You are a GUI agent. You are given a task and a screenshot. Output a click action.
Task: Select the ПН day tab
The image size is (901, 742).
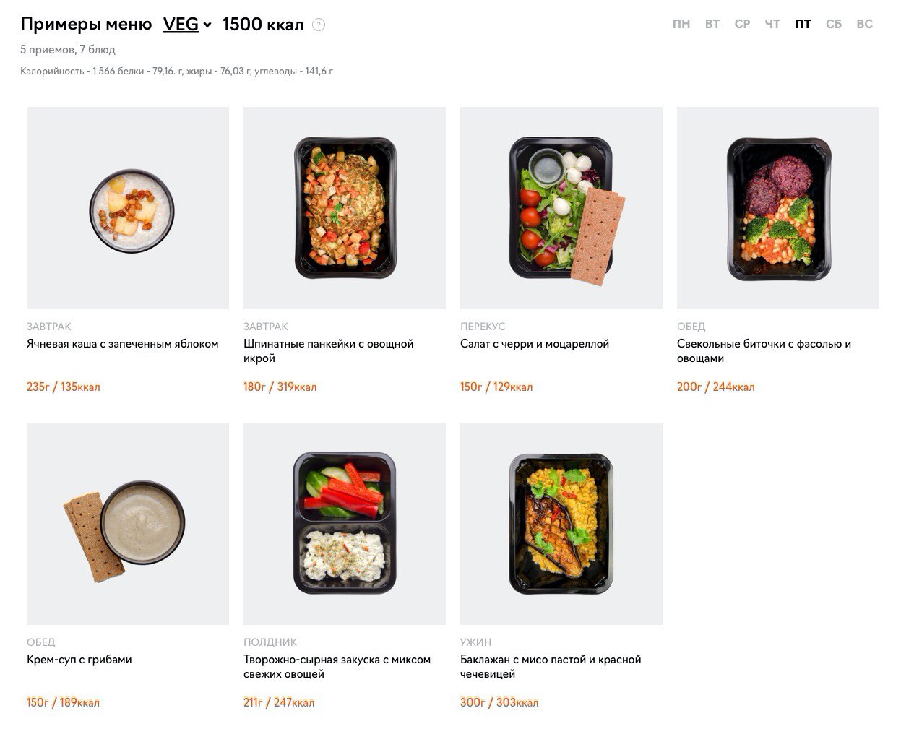click(681, 25)
